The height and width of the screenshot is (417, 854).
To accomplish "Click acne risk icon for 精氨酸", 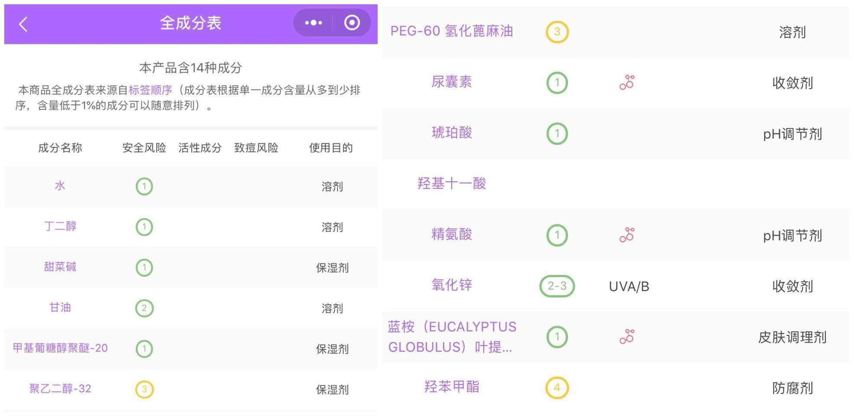I will 627,235.
